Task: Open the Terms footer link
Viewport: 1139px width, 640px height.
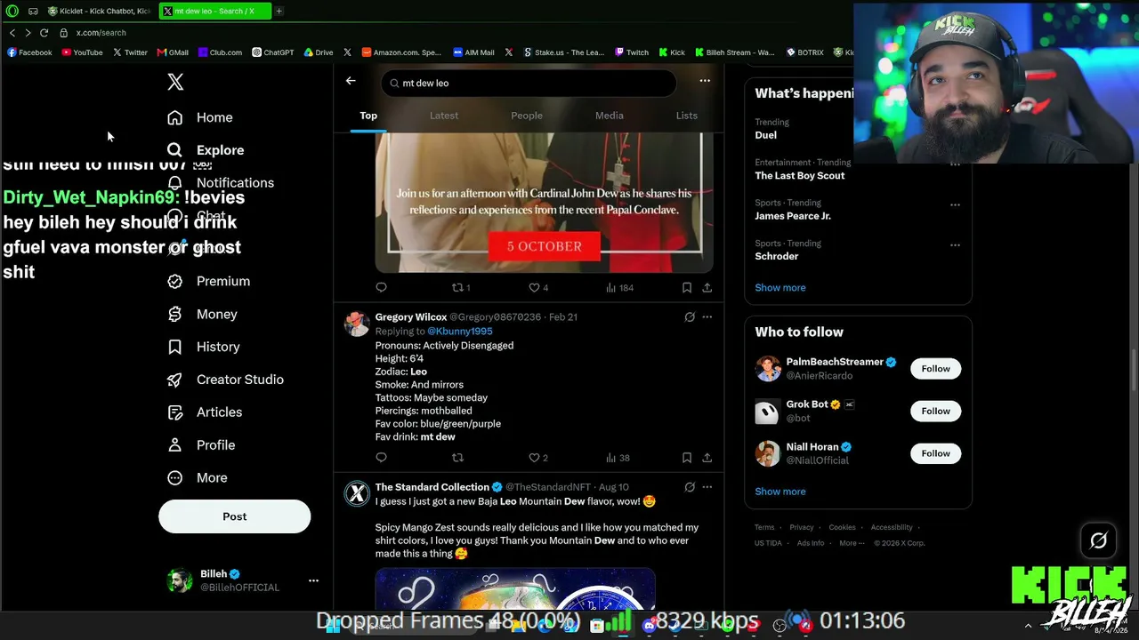Action: tap(764, 527)
